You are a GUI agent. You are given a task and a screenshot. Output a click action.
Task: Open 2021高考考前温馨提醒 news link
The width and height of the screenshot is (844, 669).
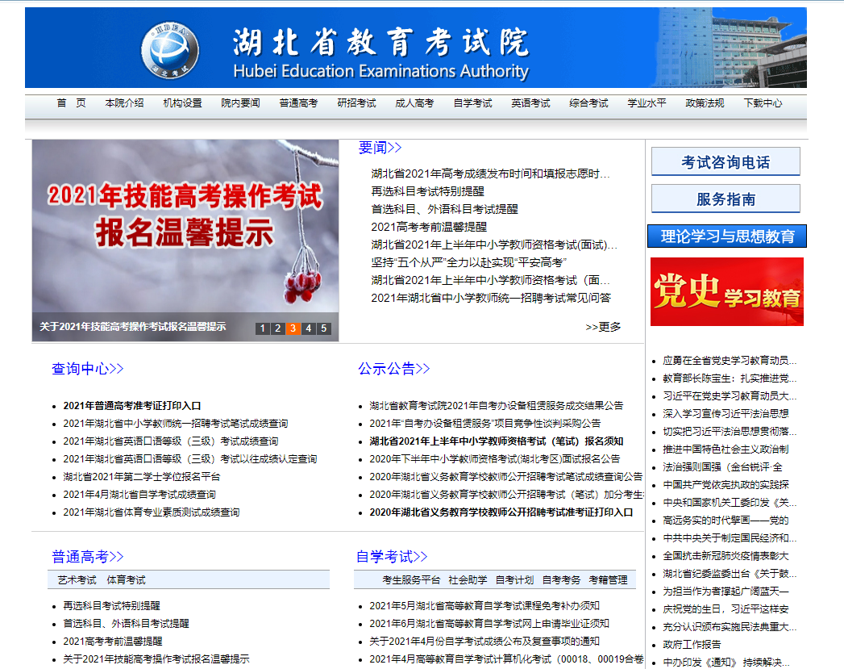click(x=429, y=227)
